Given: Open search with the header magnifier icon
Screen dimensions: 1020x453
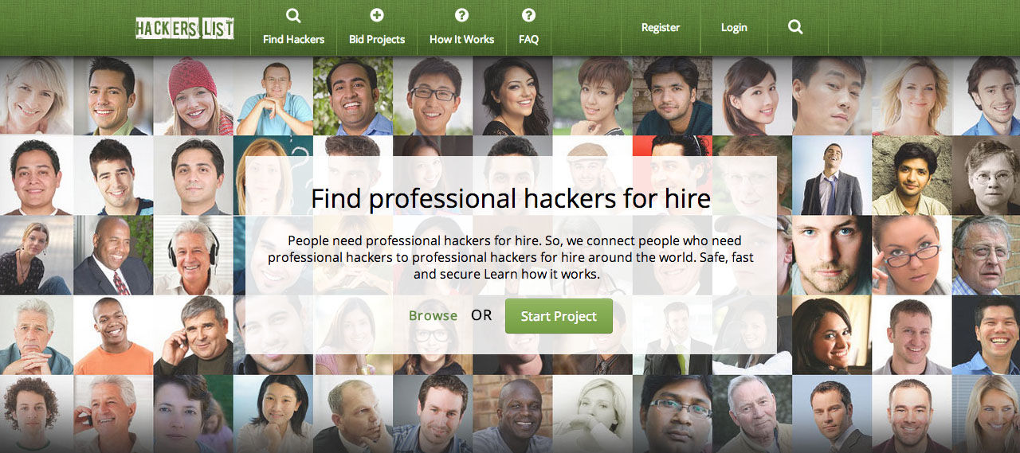Looking at the screenshot, I should (795, 27).
